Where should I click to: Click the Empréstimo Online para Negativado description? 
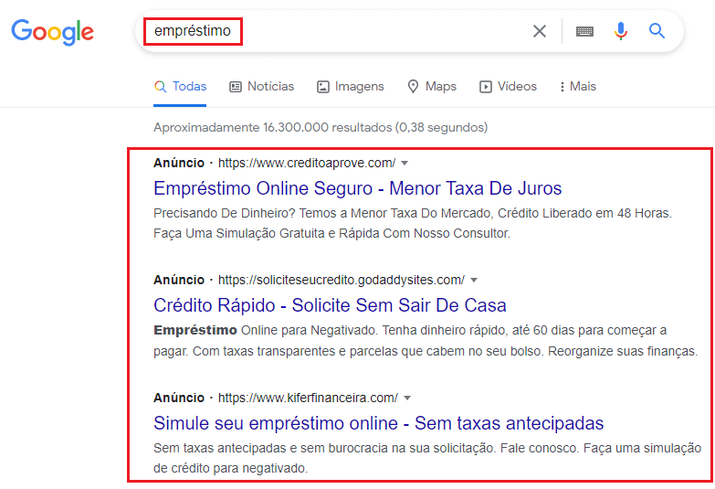pyautogui.click(x=426, y=341)
